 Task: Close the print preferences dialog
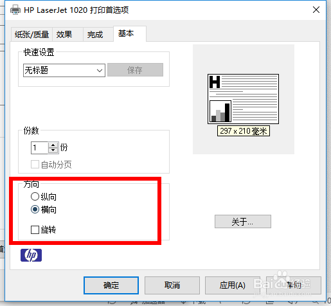[316, 10]
